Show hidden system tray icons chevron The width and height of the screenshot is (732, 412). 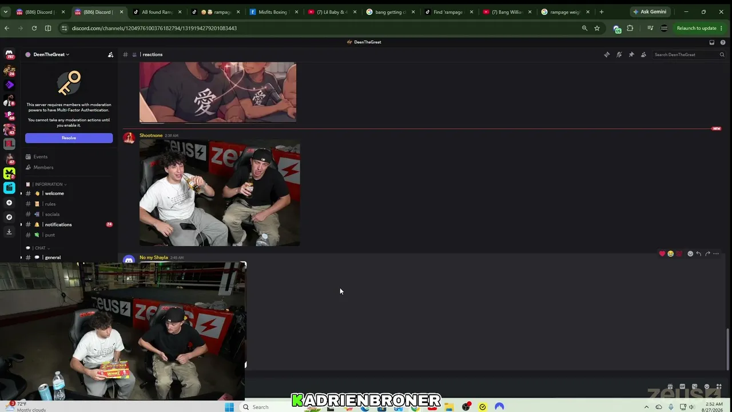click(647, 407)
